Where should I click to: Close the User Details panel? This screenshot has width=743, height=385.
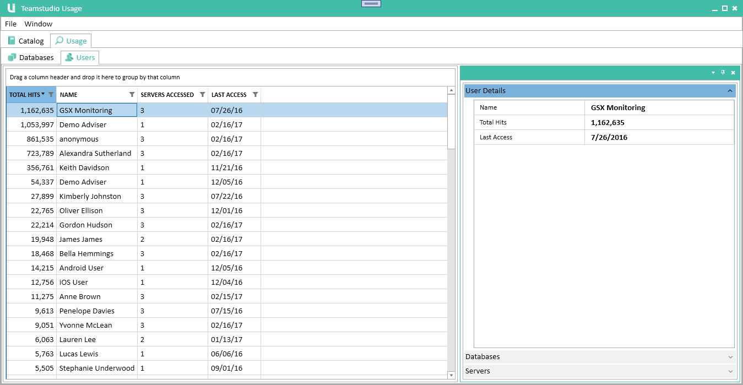coord(733,72)
